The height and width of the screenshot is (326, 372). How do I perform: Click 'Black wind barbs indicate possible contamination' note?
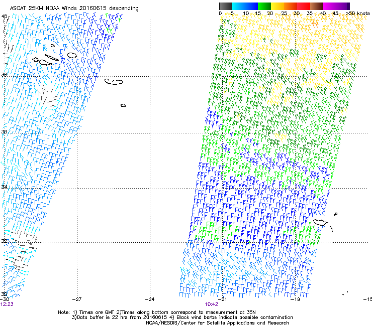pyautogui.click(x=235, y=317)
